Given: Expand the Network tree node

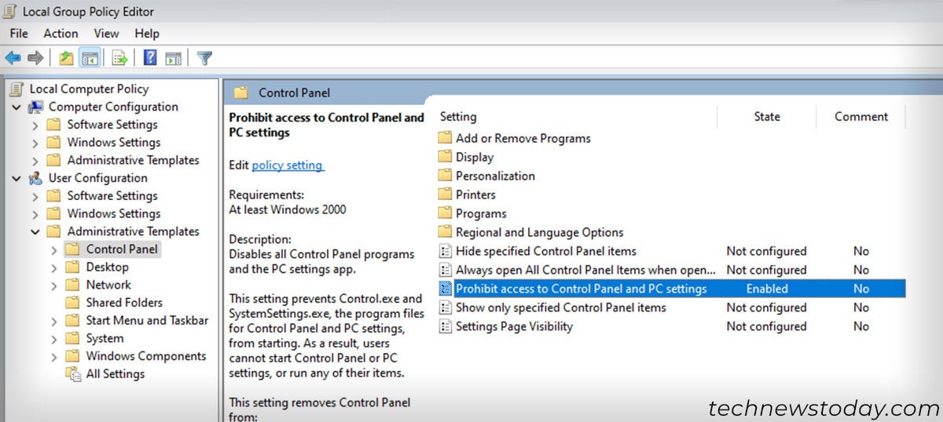Looking at the screenshot, I should (x=53, y=286).
